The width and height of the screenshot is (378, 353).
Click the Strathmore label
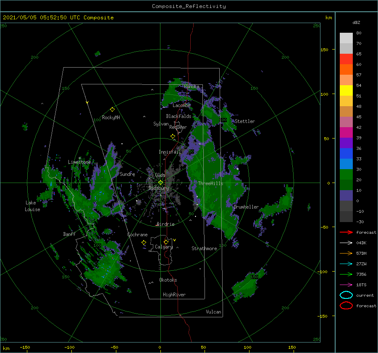tap(204, 248)
